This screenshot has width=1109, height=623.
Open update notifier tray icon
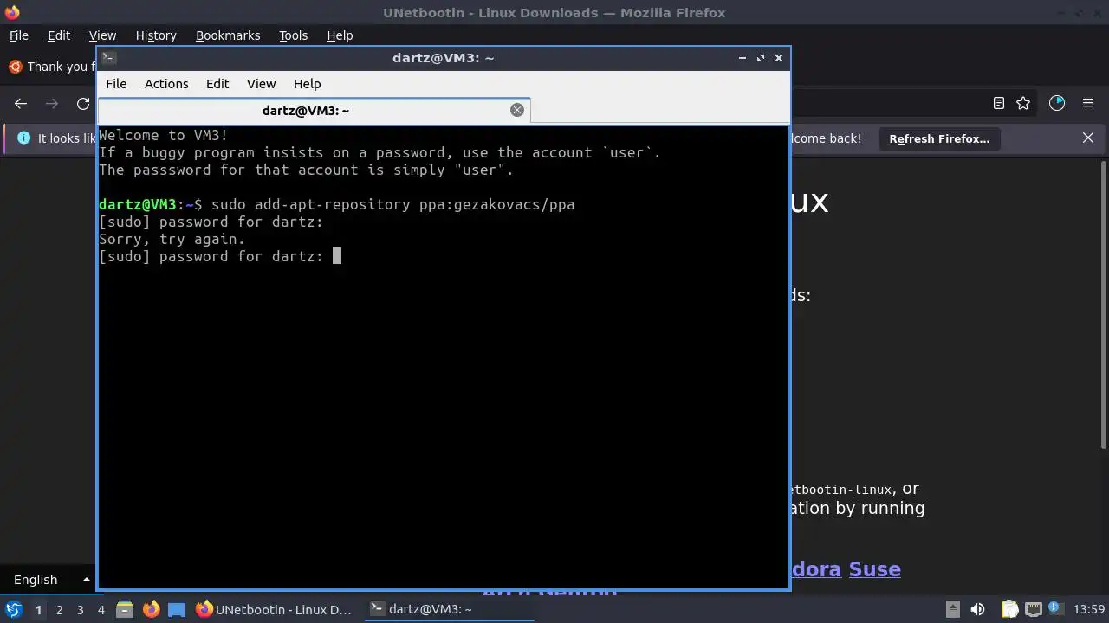pos(1056,609)
